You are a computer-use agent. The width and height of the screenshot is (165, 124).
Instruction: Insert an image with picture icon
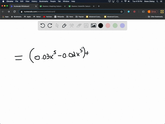tap(93, 25)
